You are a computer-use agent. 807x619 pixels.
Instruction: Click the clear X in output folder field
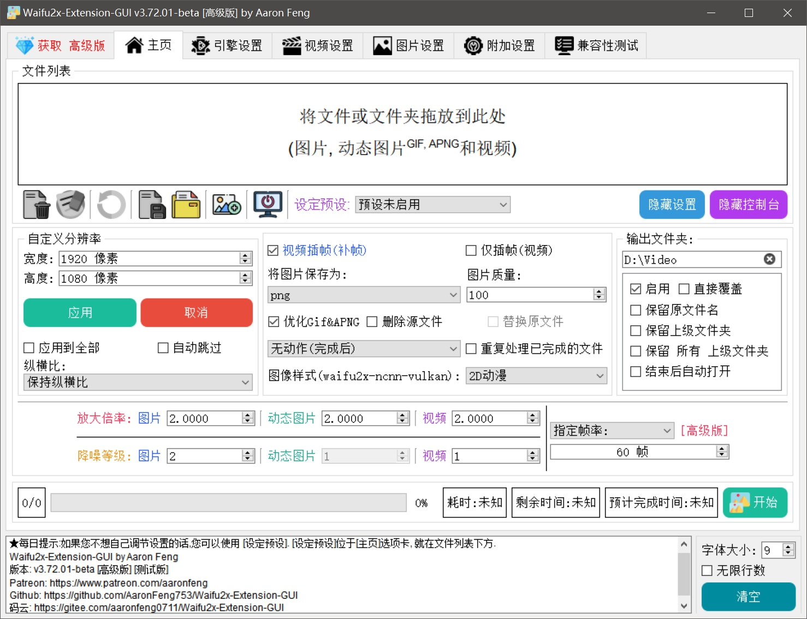769,259
